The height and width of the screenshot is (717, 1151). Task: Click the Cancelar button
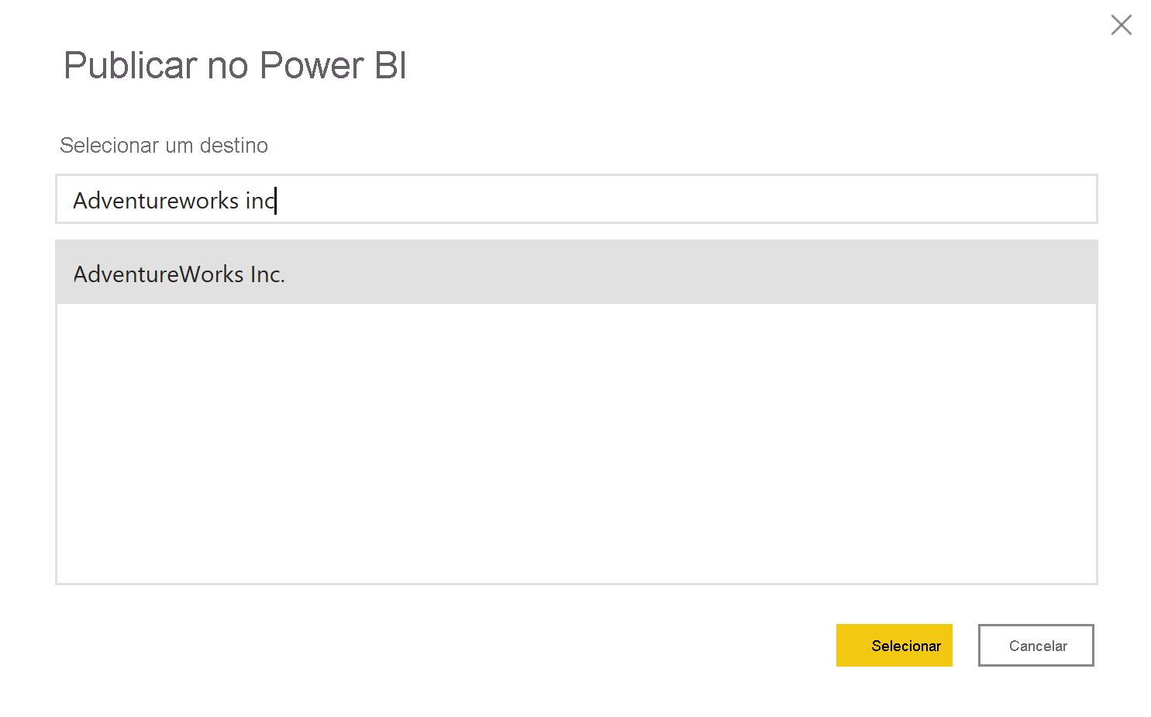pos(1036,645)
